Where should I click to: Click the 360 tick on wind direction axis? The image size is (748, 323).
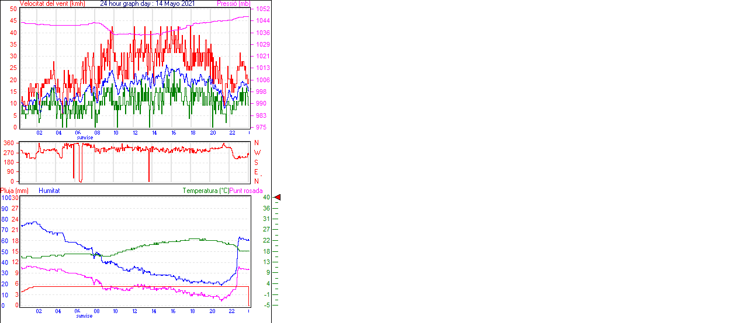point(9,143)
